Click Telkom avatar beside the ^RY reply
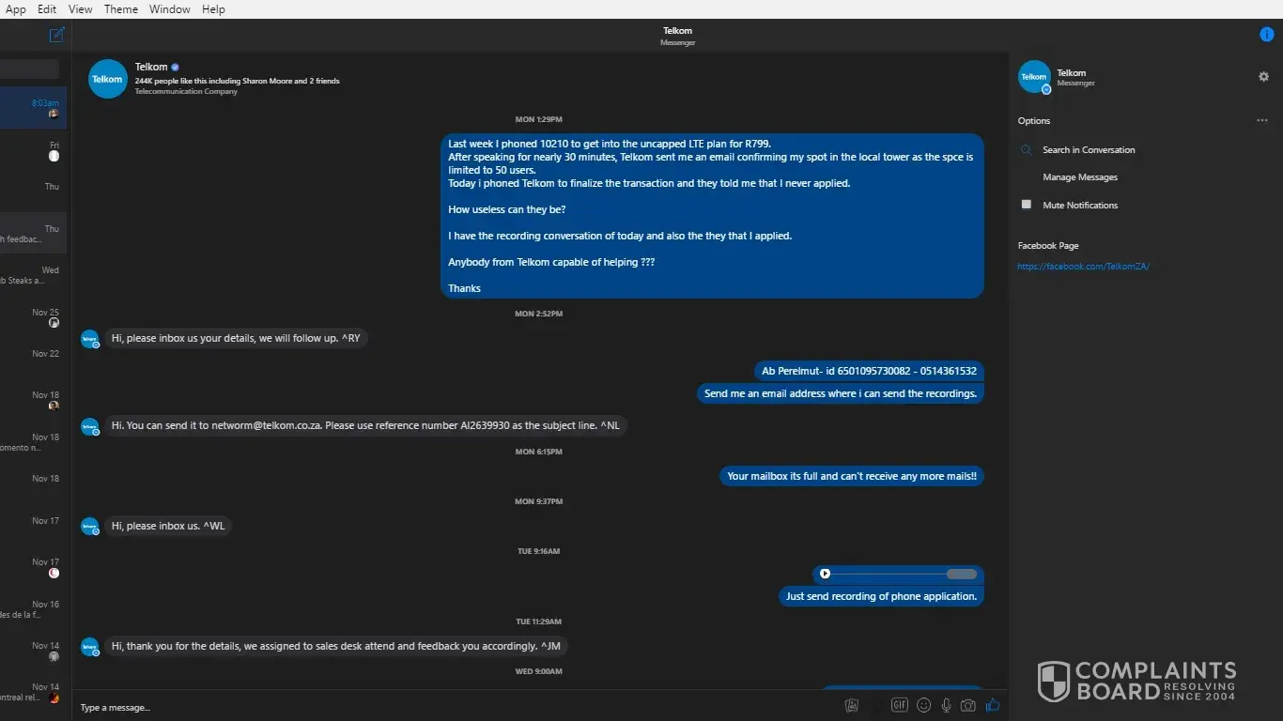Image resolution: width=1283 pixels, height=721 pixels. [x=90, y=339]
